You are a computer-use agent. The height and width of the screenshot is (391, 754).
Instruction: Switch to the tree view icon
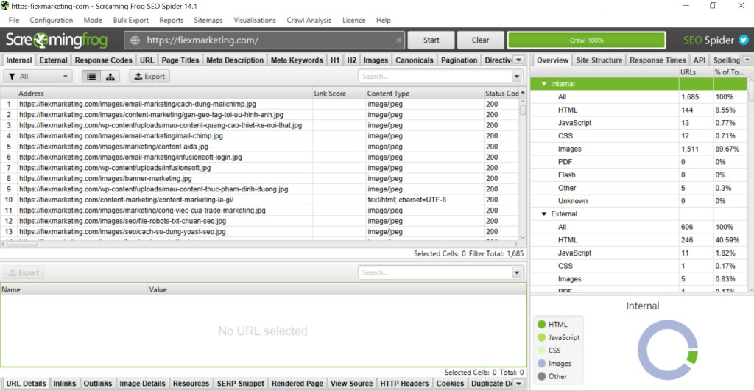tap(110, 76)
